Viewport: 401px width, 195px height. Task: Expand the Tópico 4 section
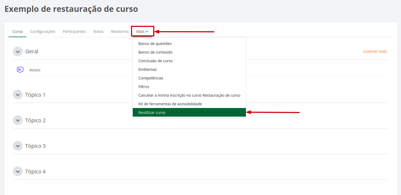[x=17, y=171]
